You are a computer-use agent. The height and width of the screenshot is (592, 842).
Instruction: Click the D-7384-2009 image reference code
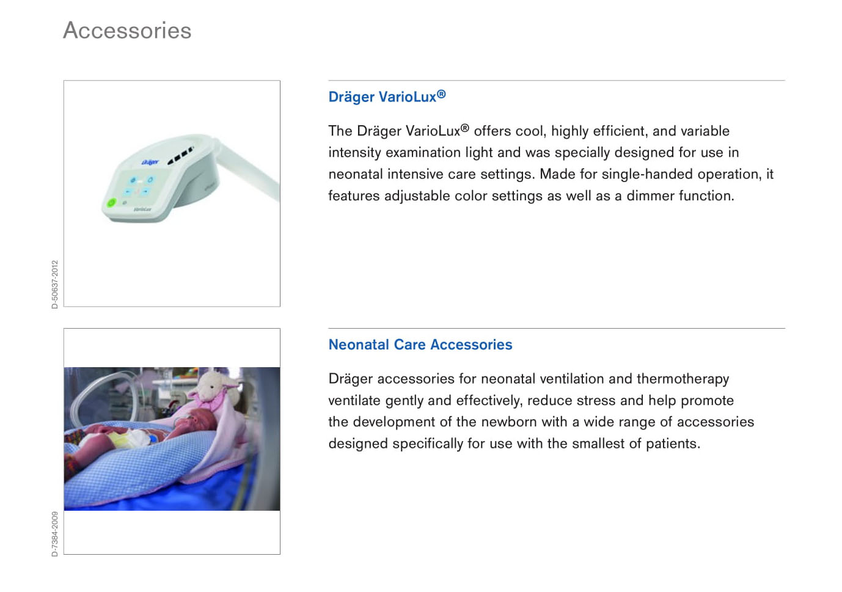(55, 533)
